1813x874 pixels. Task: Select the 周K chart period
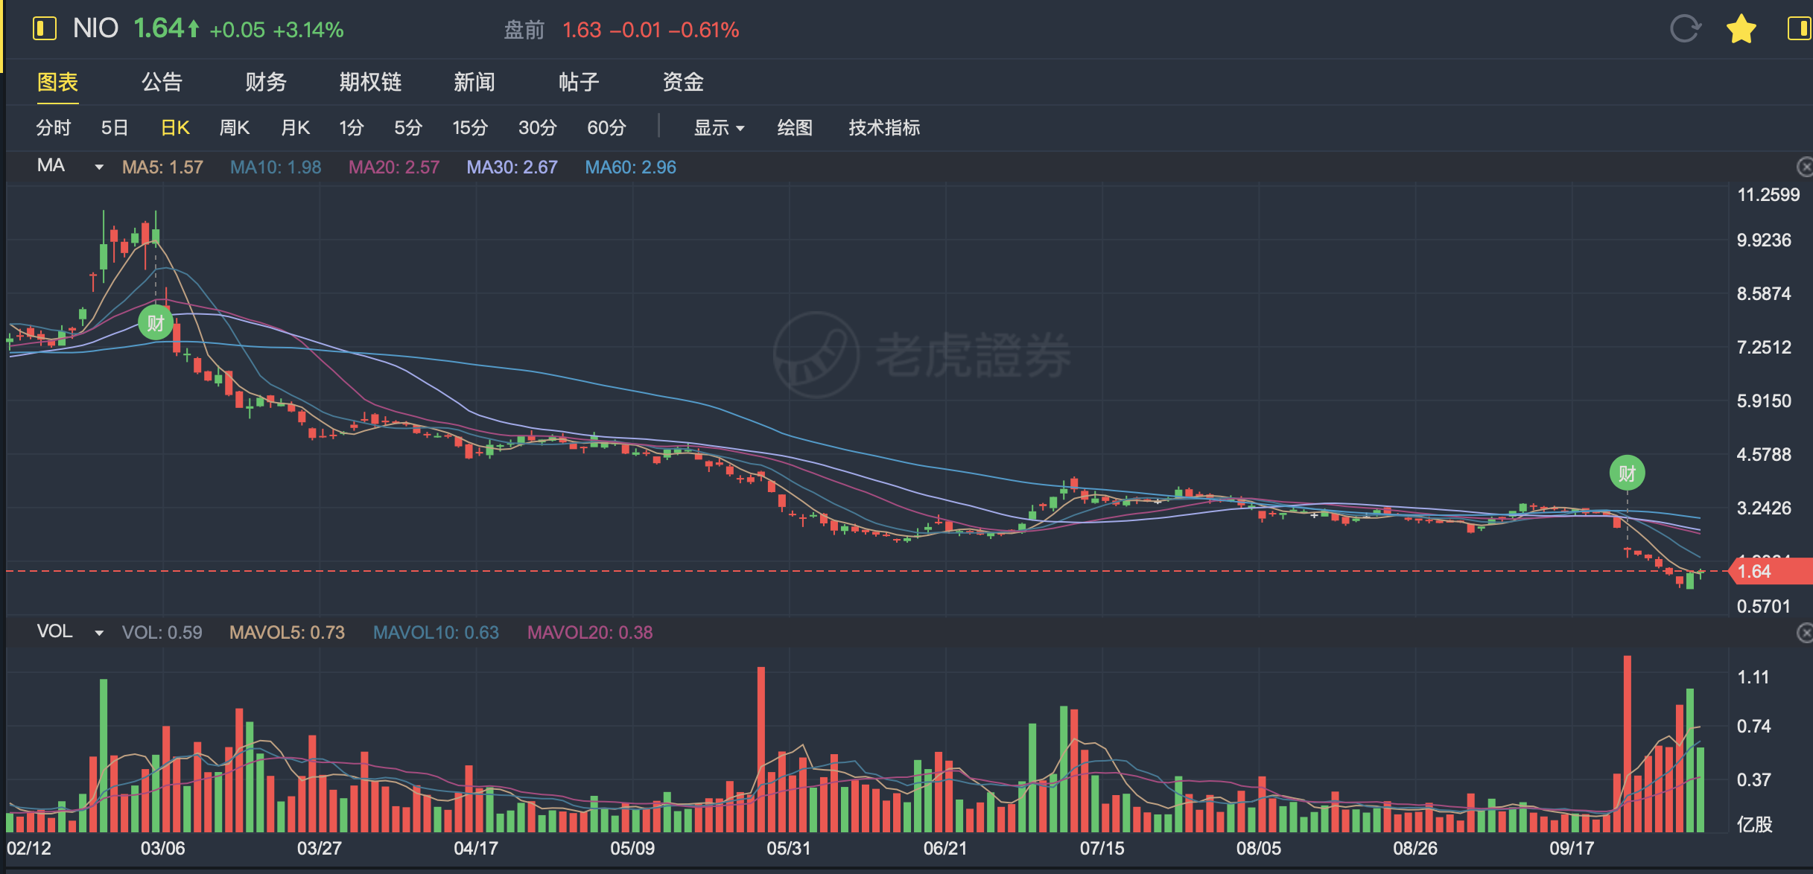click(235, 128)
